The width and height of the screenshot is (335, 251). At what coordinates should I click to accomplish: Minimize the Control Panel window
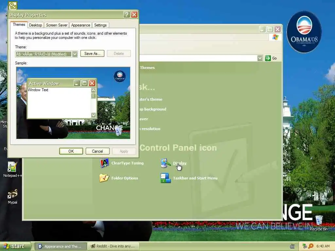262,29
